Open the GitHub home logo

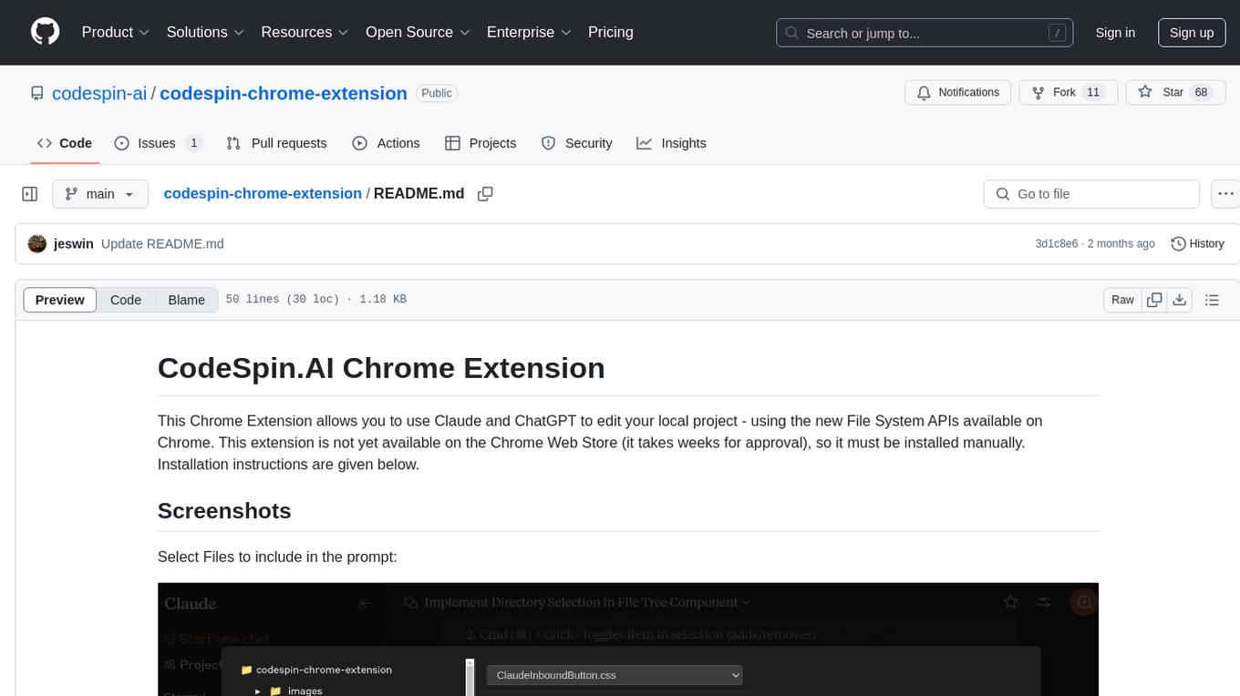click(45, 32)
